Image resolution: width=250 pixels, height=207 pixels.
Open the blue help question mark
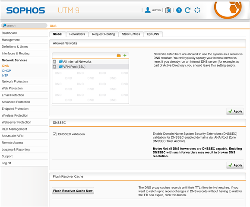pos(179,10)
